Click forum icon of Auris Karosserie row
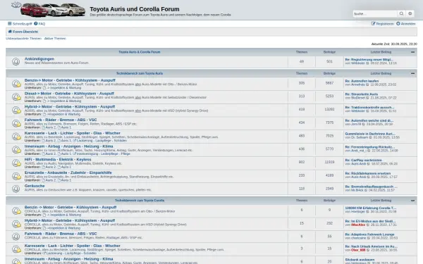Screen dimensions: 423x264 click(16, 137)
